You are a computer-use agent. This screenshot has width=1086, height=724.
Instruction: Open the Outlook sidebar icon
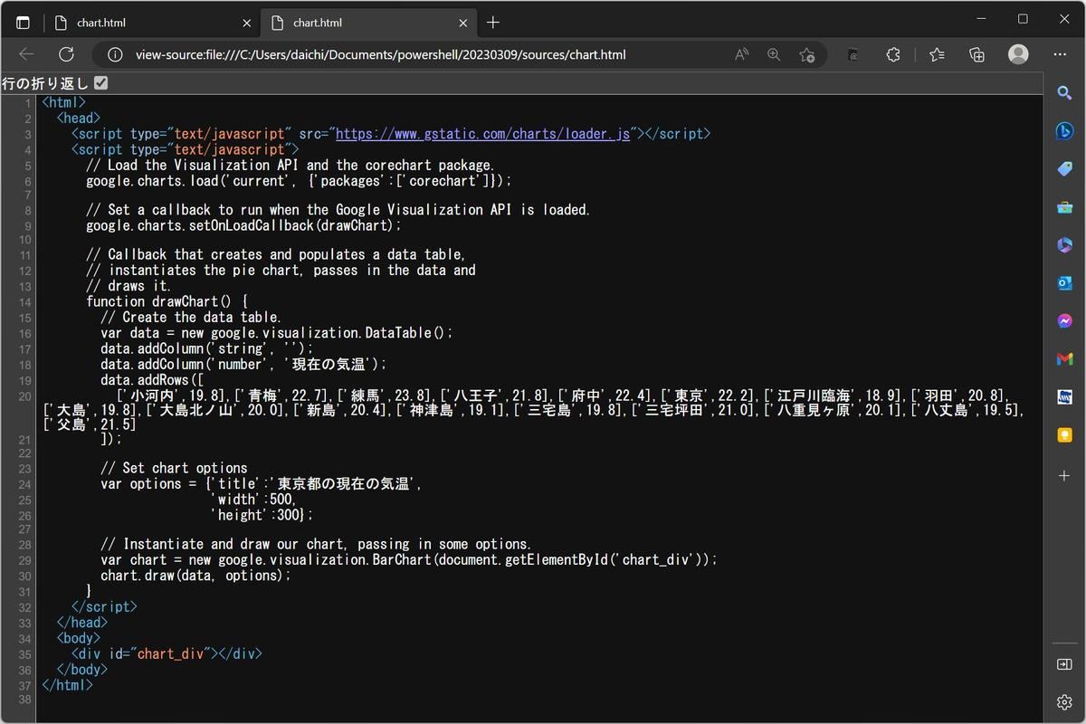[x=1064, y=283]
